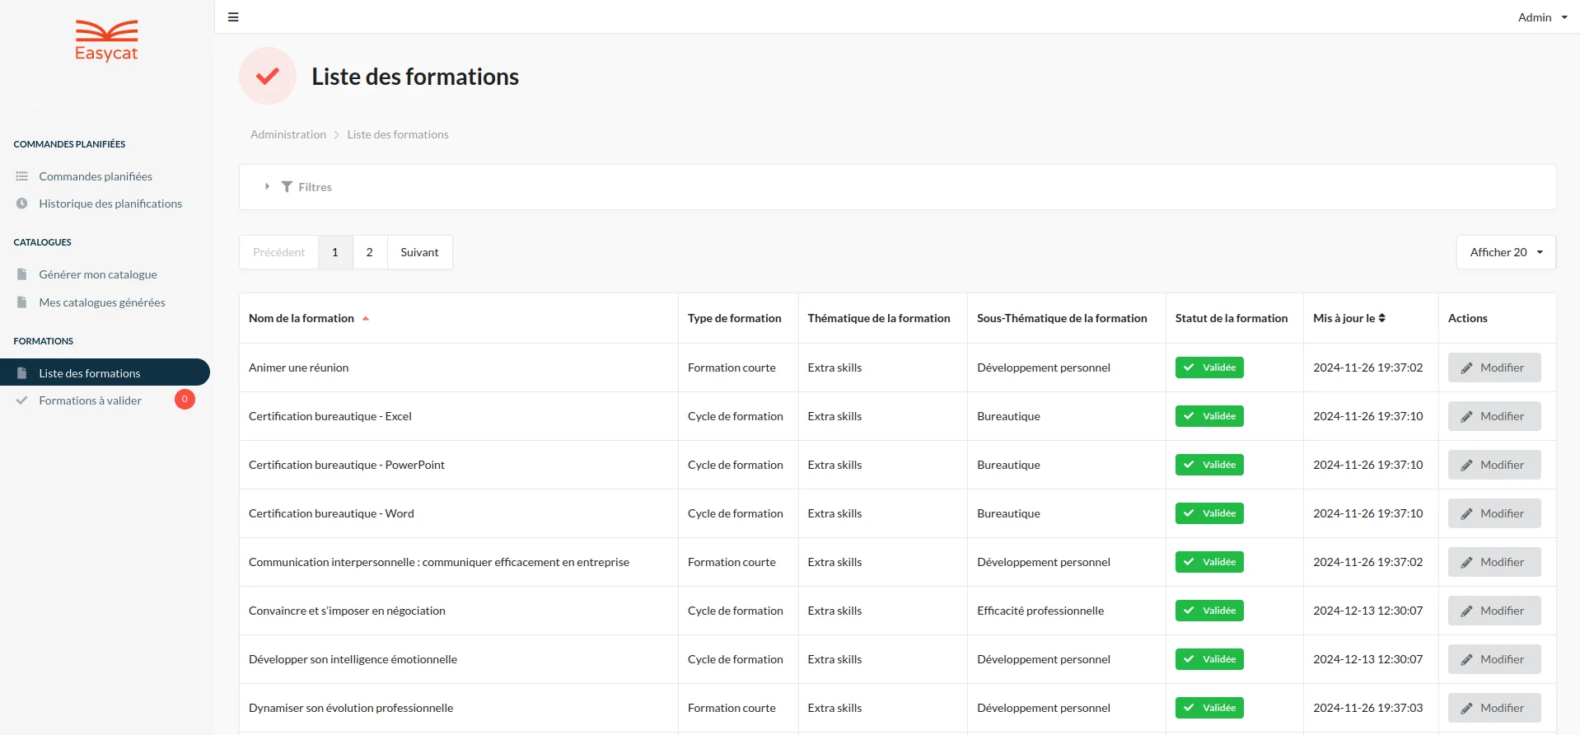The width and height of the screenshot is (1580, 735).
Task: Click the clock icon beside Historique des planifications
Action: (x=22, y=204)
